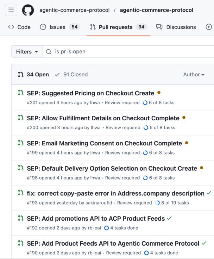Viewport: 214px width, 259px height.
Task: Open PR SEP: Email Marketing Consent on Checkout Complete
Action: (105, 143)
